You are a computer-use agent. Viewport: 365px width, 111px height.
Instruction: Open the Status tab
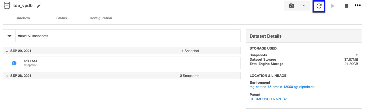(61, 18)
